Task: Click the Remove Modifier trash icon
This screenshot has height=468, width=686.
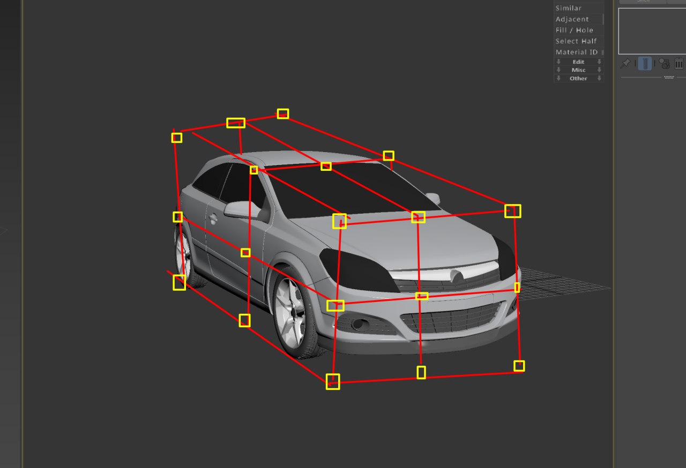Action: [679, 64]
